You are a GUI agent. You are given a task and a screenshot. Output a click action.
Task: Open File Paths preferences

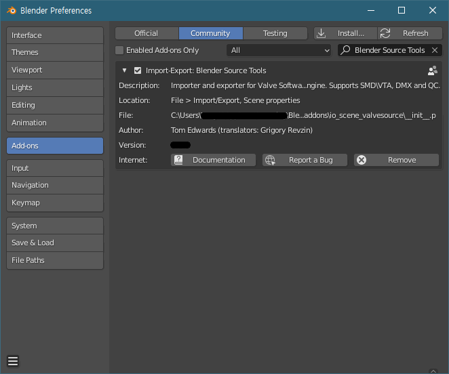[55, 260]
